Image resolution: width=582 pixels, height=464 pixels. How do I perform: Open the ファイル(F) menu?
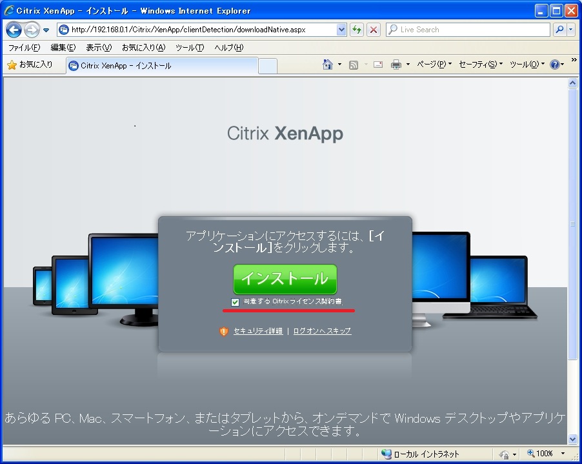(24, 48)
